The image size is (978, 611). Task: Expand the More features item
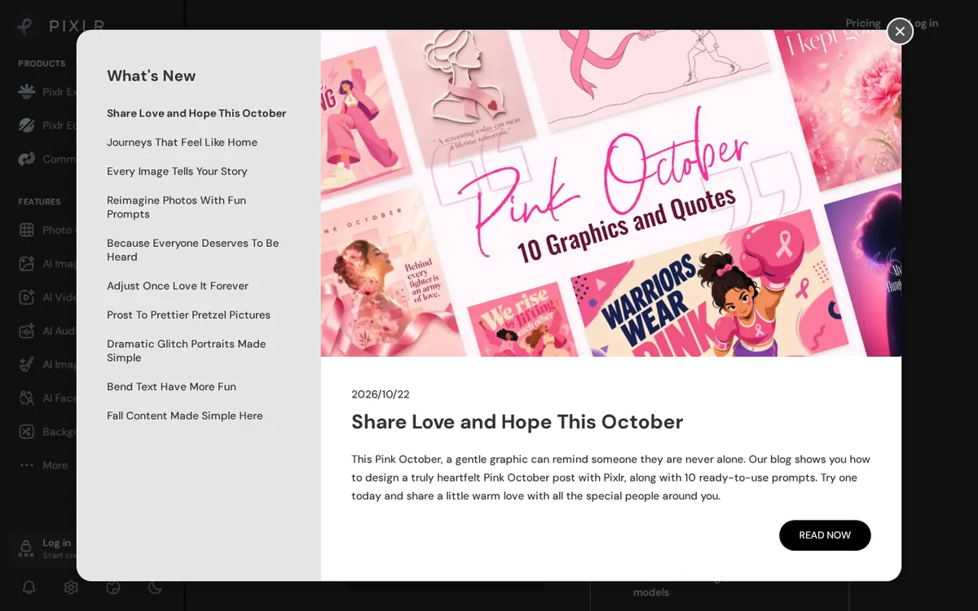tap(44, 465)
